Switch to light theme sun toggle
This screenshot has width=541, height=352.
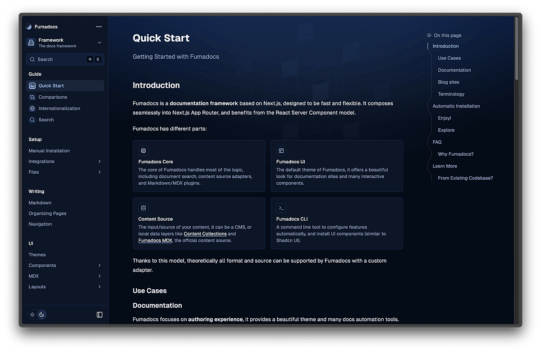(32, 315)
